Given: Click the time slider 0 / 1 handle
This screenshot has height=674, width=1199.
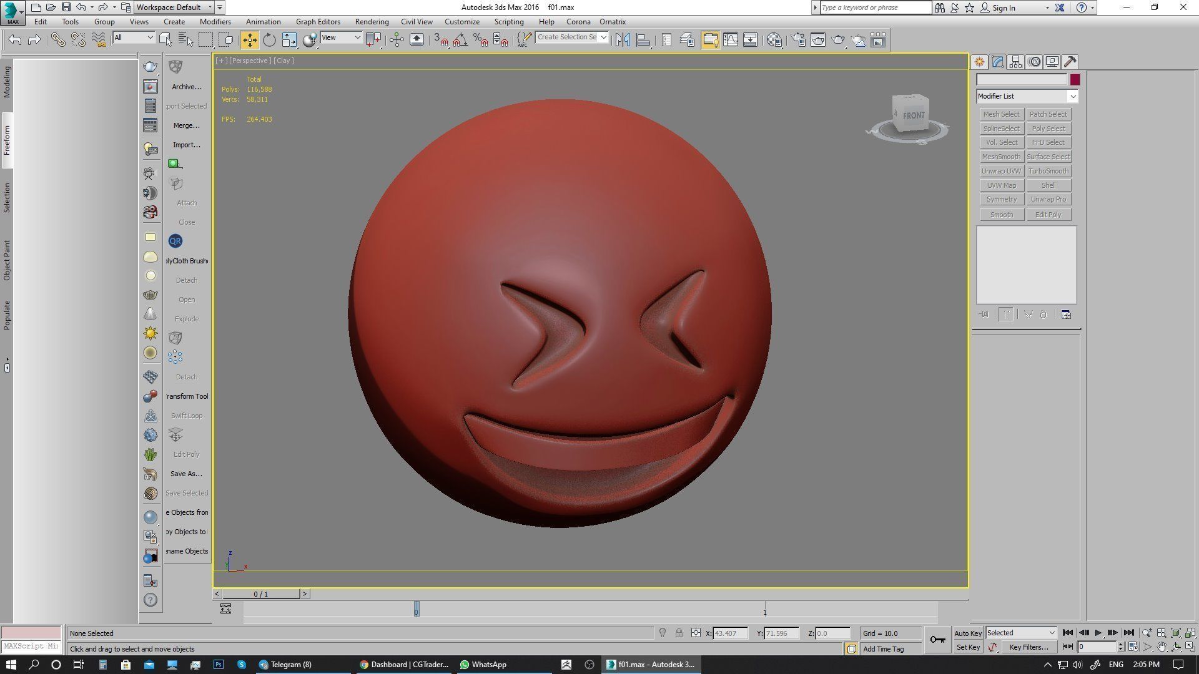Looking at the screenshot, I should tap(261, 594).
